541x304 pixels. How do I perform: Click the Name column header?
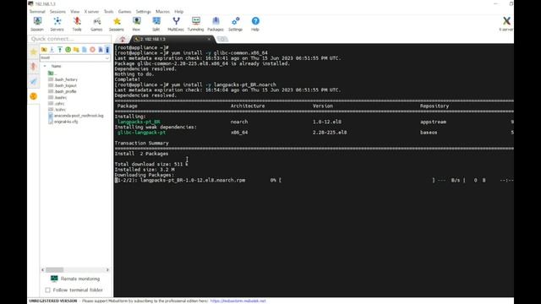point(57,66)
